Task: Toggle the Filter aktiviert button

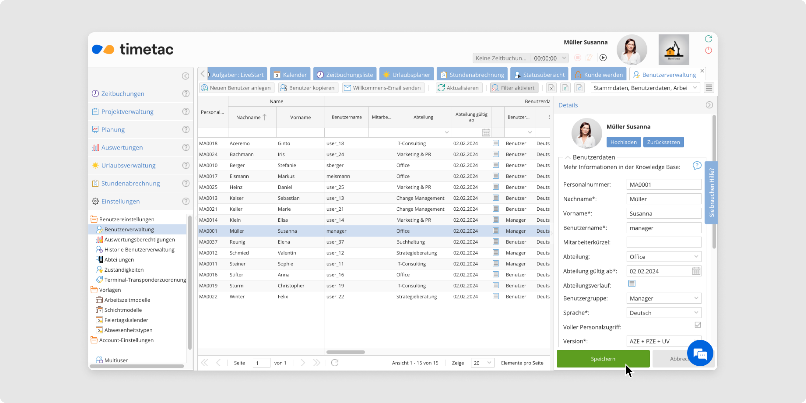Action: [x=514, y=88]
